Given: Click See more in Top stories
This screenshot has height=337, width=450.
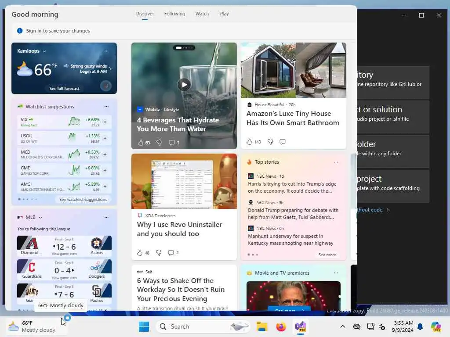Looking at the screenshot, I should tap(327, 255).
